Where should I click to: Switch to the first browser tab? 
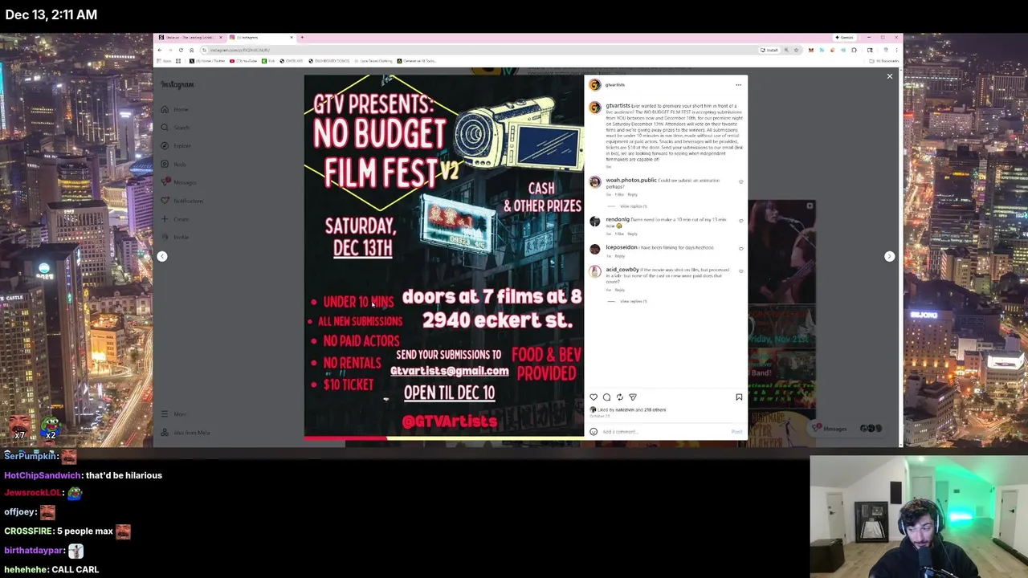tap(190, 38)
